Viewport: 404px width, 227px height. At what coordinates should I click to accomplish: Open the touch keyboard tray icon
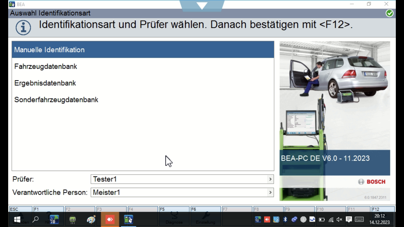coord(359,219)
